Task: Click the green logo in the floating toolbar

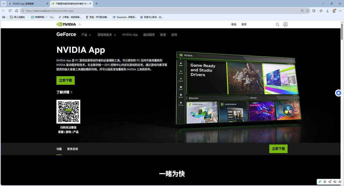Action: (x=320, y=182)
